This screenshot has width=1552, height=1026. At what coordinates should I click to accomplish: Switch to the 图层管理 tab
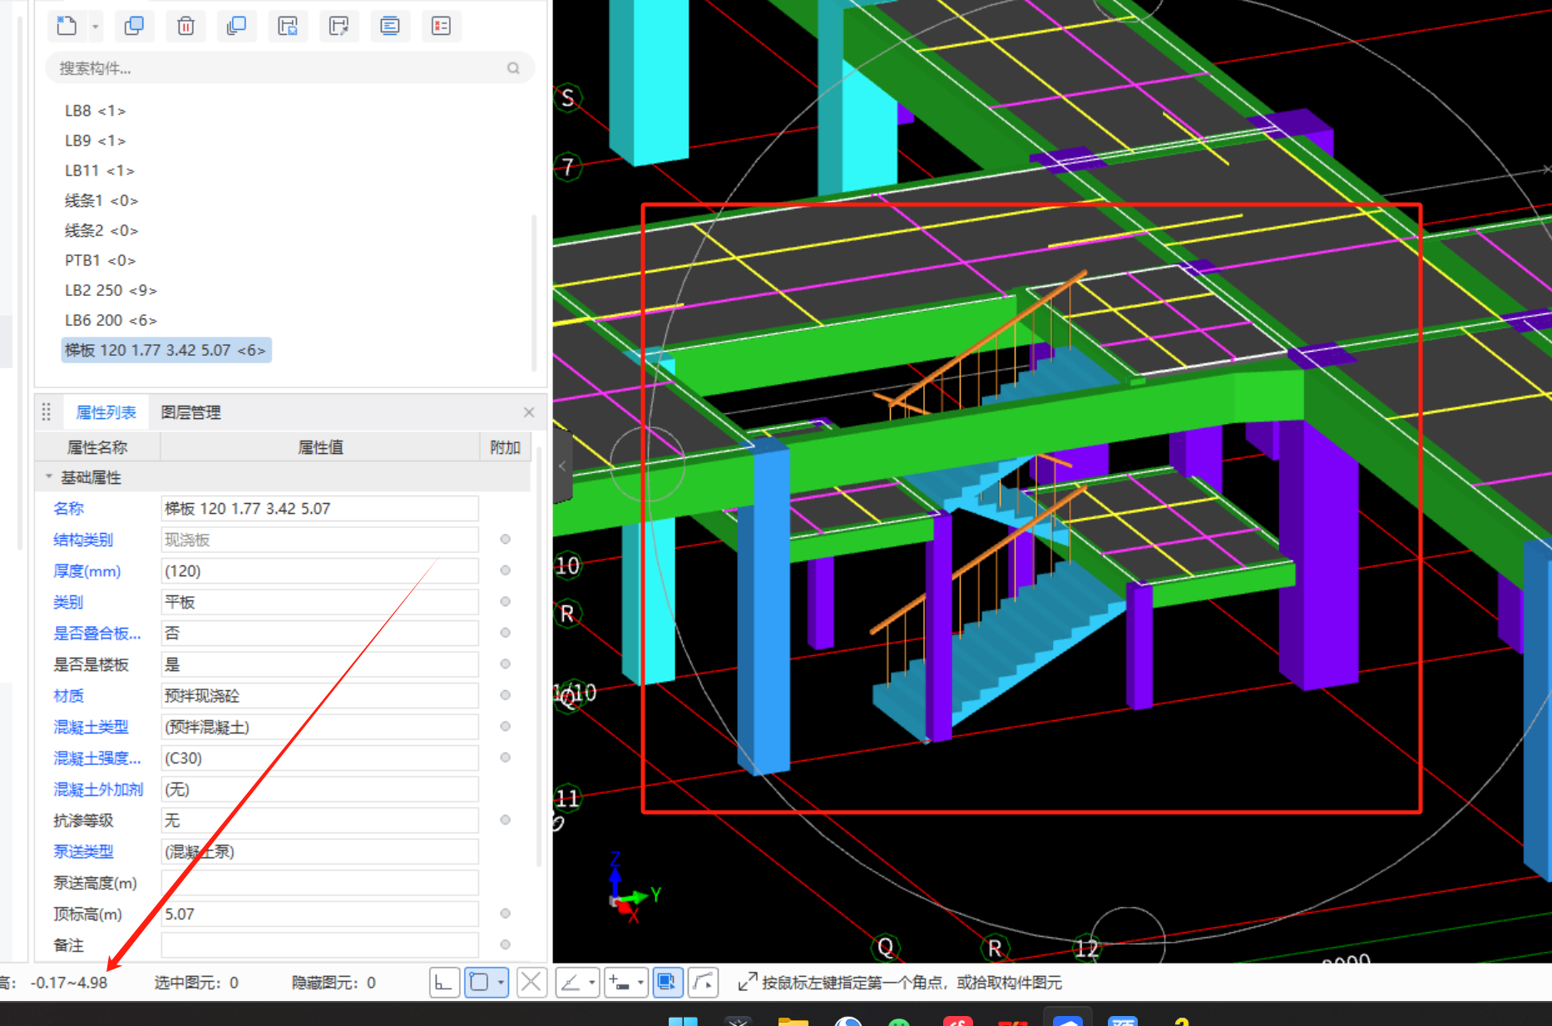point(190,412)
